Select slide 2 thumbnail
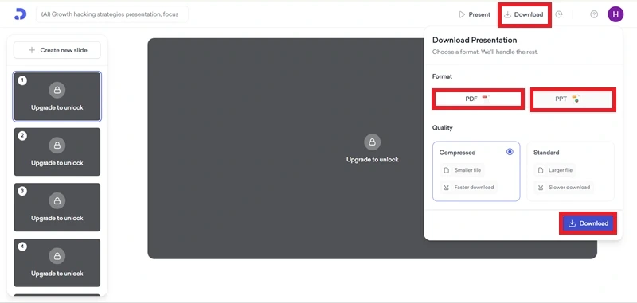This screenshot has width=637, height=303. click(57, 152)
